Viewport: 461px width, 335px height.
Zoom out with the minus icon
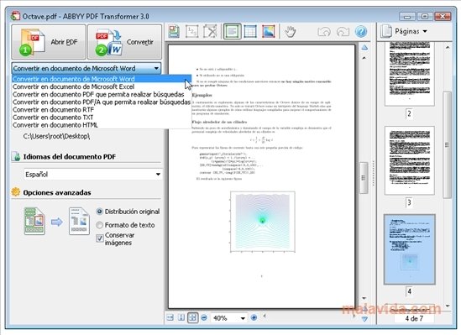[x=204, y=317]
